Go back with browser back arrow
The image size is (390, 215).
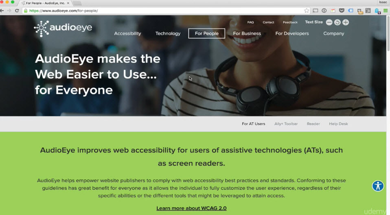coord(2,11)
